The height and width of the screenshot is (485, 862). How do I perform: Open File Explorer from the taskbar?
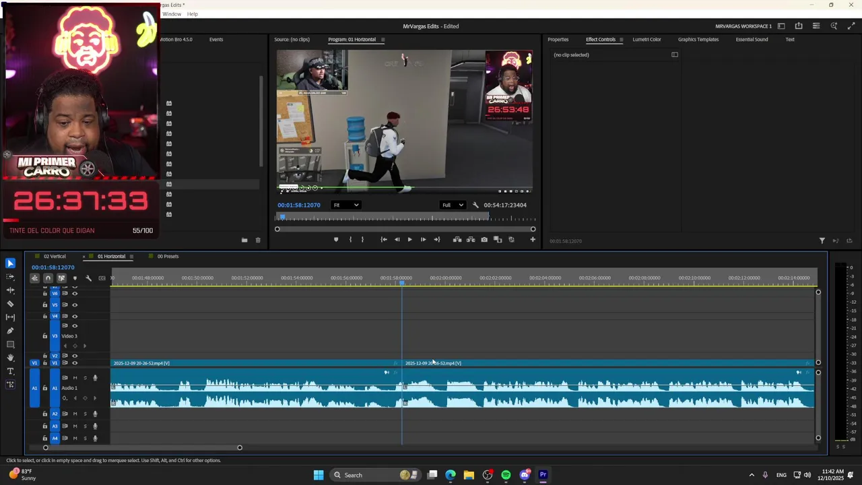(x=469, y=475)
